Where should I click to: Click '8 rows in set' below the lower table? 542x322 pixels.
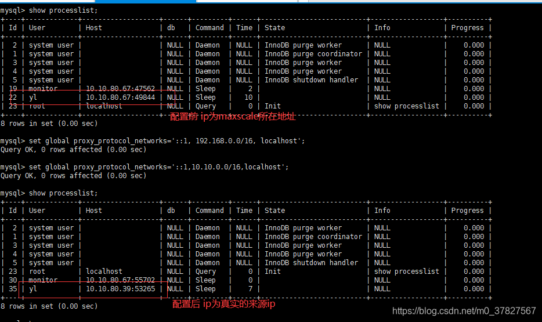point(49,306)
